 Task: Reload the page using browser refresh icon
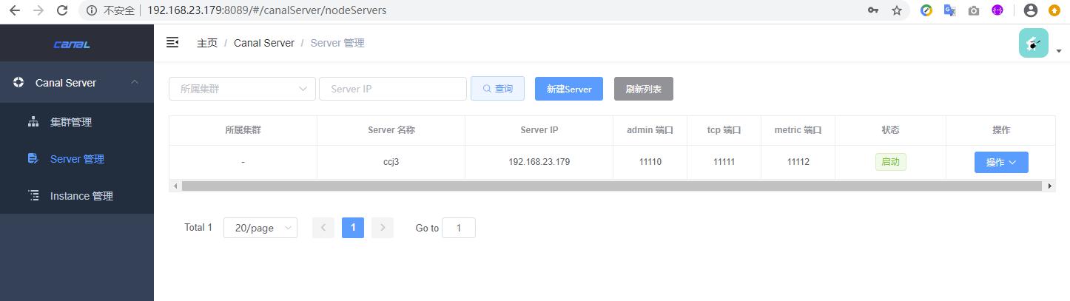click(x=62, y=10)
